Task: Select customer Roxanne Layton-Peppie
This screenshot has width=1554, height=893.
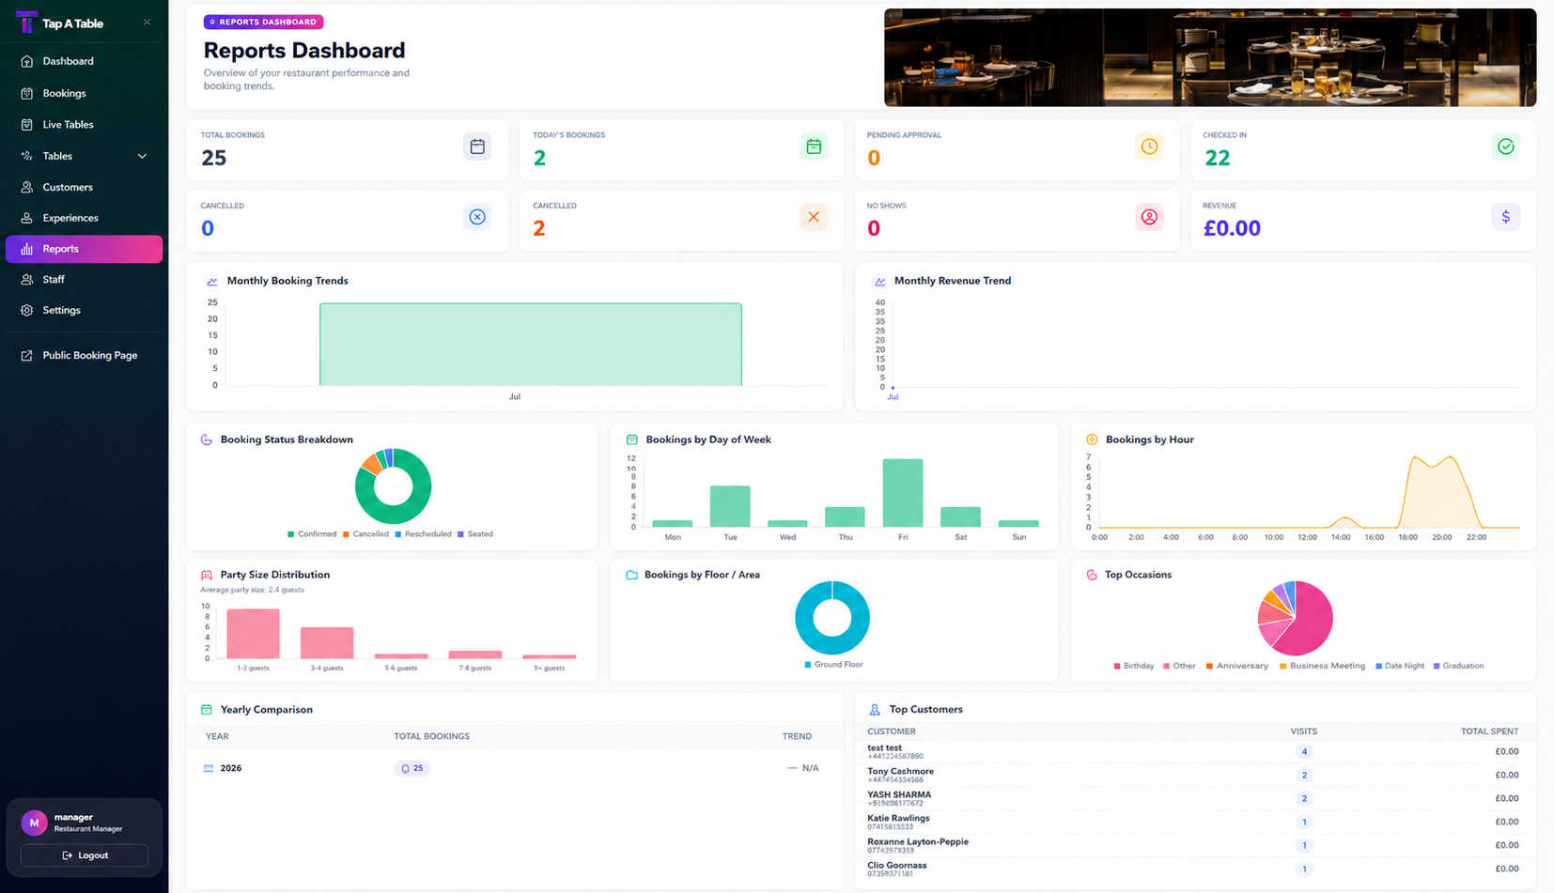Action: click(1195, 845)
